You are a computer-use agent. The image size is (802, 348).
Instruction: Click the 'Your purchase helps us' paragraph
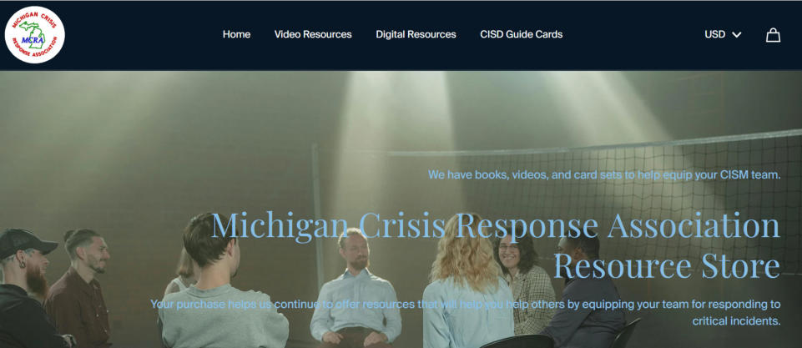[466, 313]
